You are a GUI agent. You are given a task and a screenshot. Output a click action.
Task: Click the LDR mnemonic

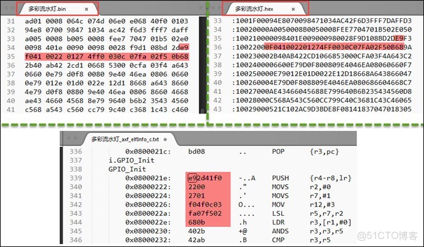(278, 222)
